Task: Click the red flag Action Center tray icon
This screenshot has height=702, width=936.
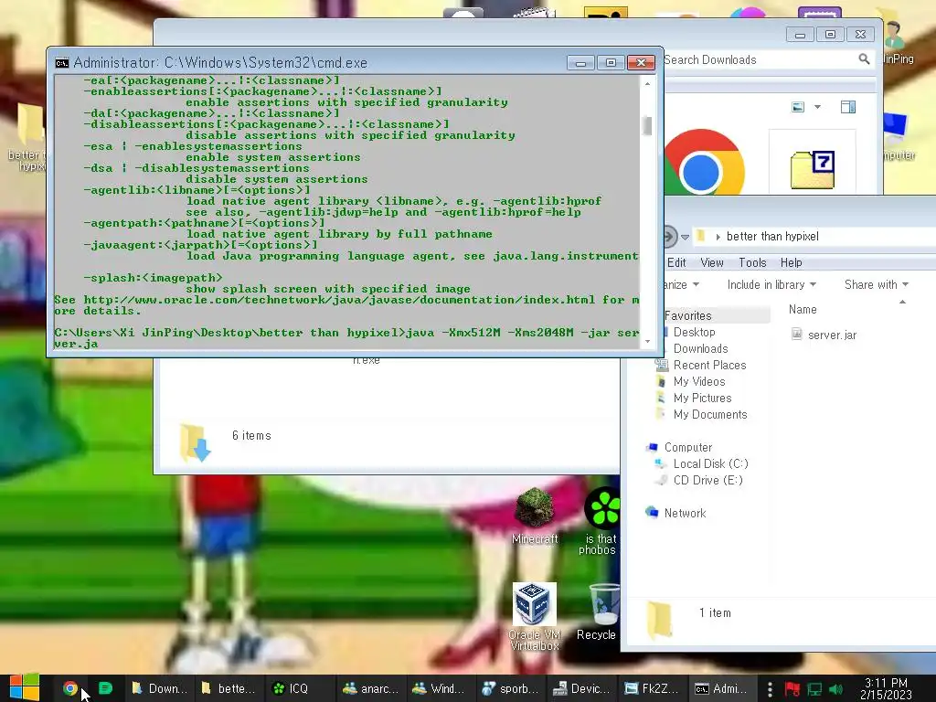Action: (792, 689)
